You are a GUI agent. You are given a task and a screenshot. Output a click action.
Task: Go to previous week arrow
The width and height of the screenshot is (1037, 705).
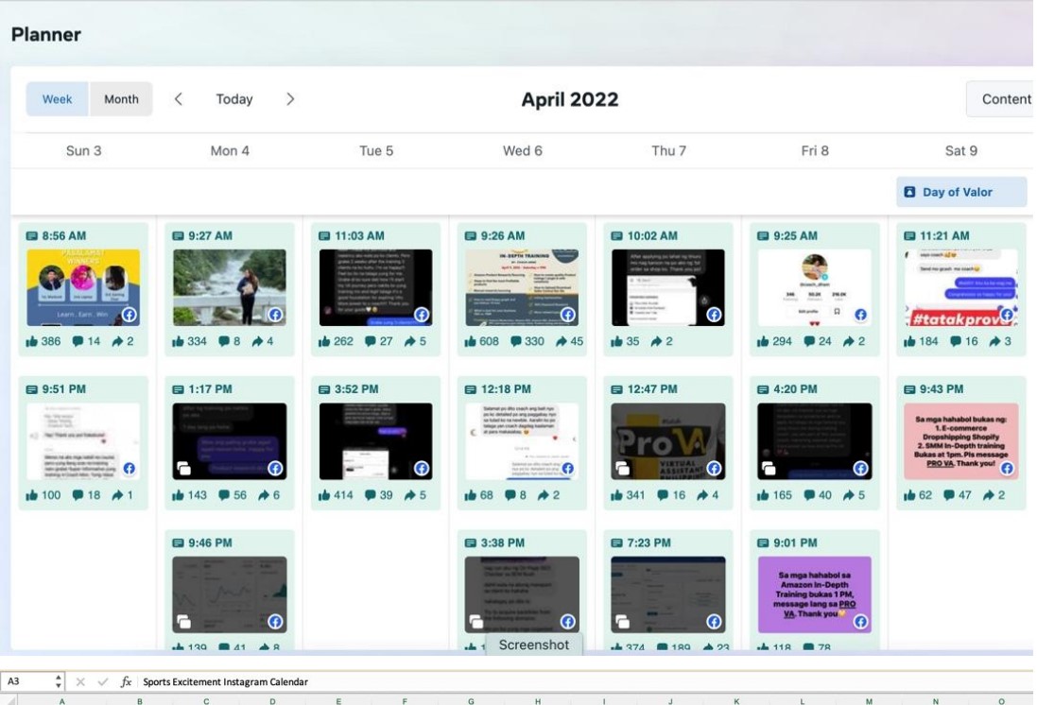click(x=178, y=99)
